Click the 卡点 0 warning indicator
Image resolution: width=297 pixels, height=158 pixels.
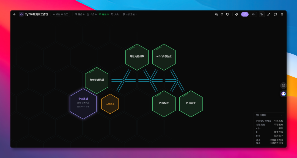click(92, 14)
